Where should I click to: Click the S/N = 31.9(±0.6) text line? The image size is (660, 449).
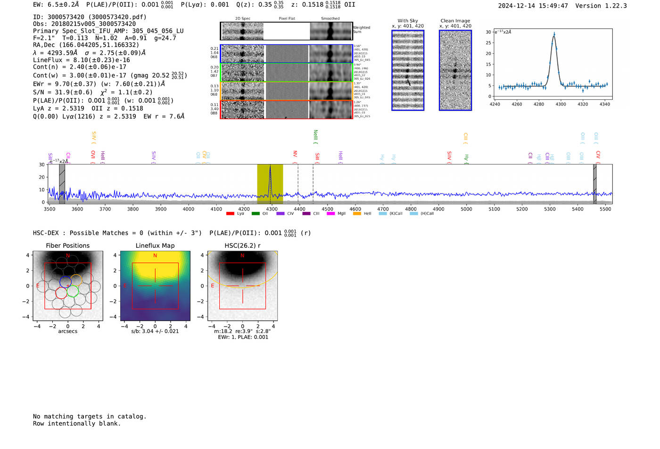point(93,92)
